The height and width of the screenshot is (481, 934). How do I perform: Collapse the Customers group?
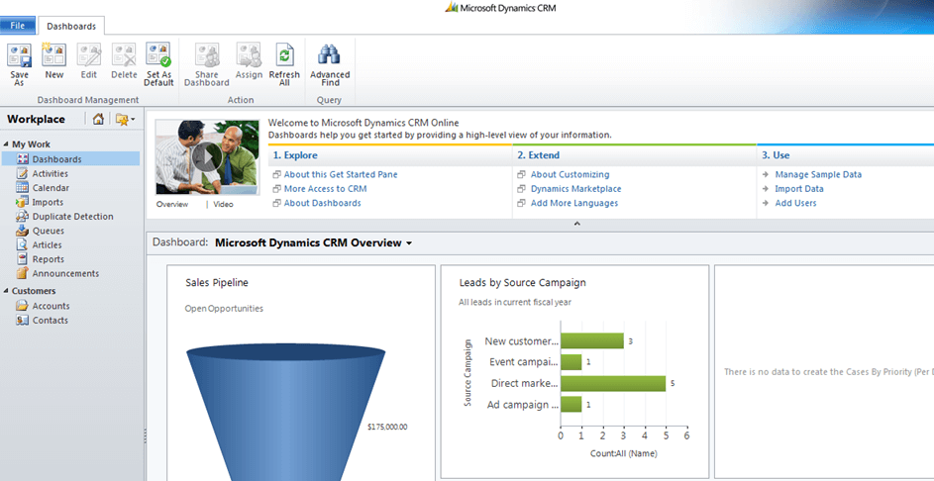7,291
